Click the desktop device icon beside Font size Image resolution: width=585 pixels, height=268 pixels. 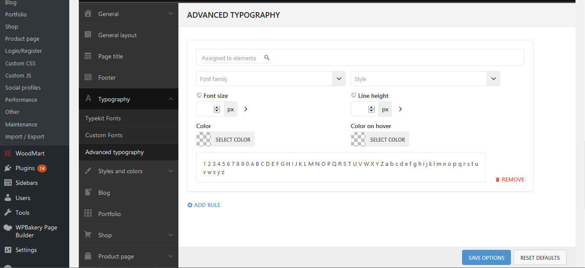pos(199,95)
